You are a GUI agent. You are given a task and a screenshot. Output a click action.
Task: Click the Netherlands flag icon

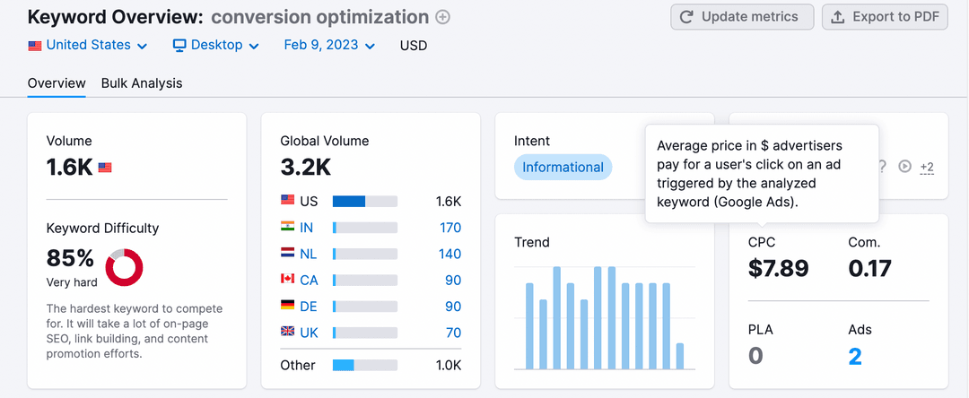pyautogui.click(x=287, y=254)
